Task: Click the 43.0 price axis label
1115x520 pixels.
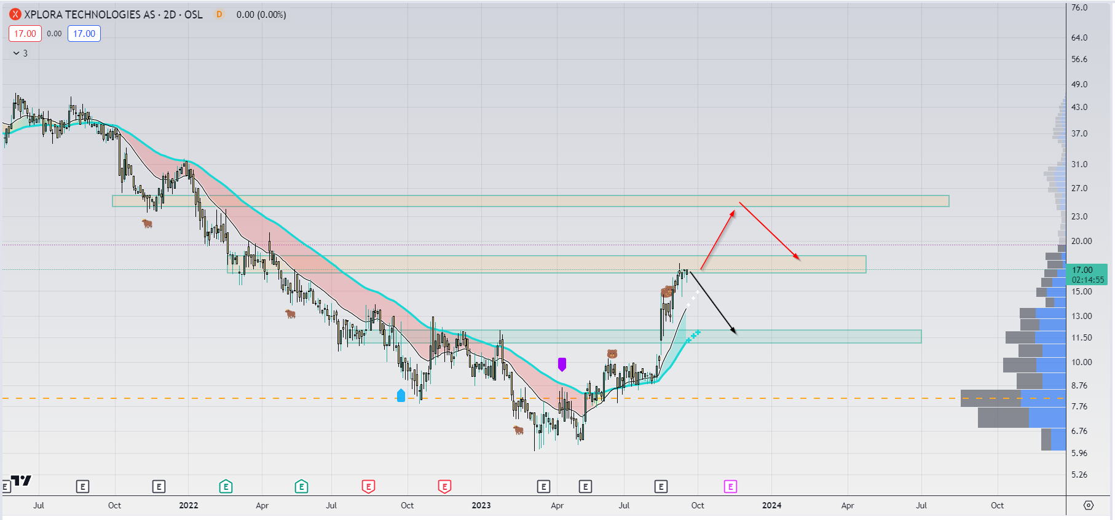Action: [x=1079, y=107]
